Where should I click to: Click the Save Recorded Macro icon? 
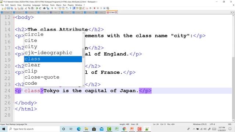pos(108,8)
